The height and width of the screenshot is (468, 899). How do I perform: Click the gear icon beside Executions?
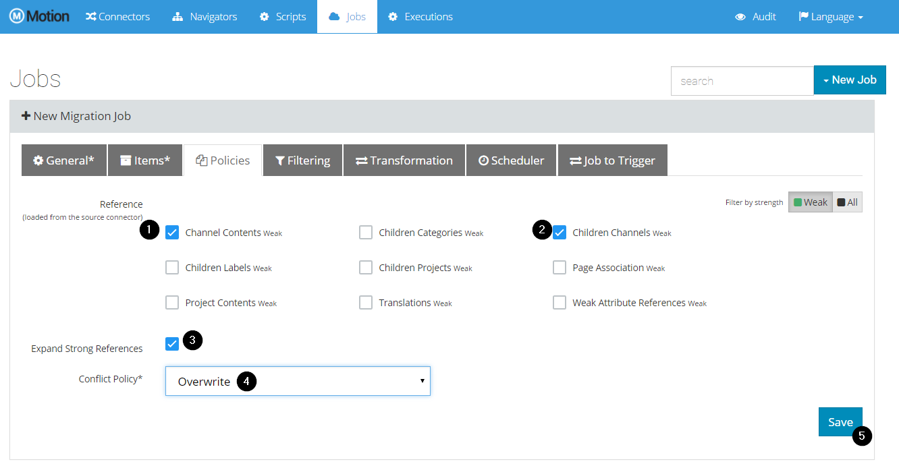(x=393, y=16)
